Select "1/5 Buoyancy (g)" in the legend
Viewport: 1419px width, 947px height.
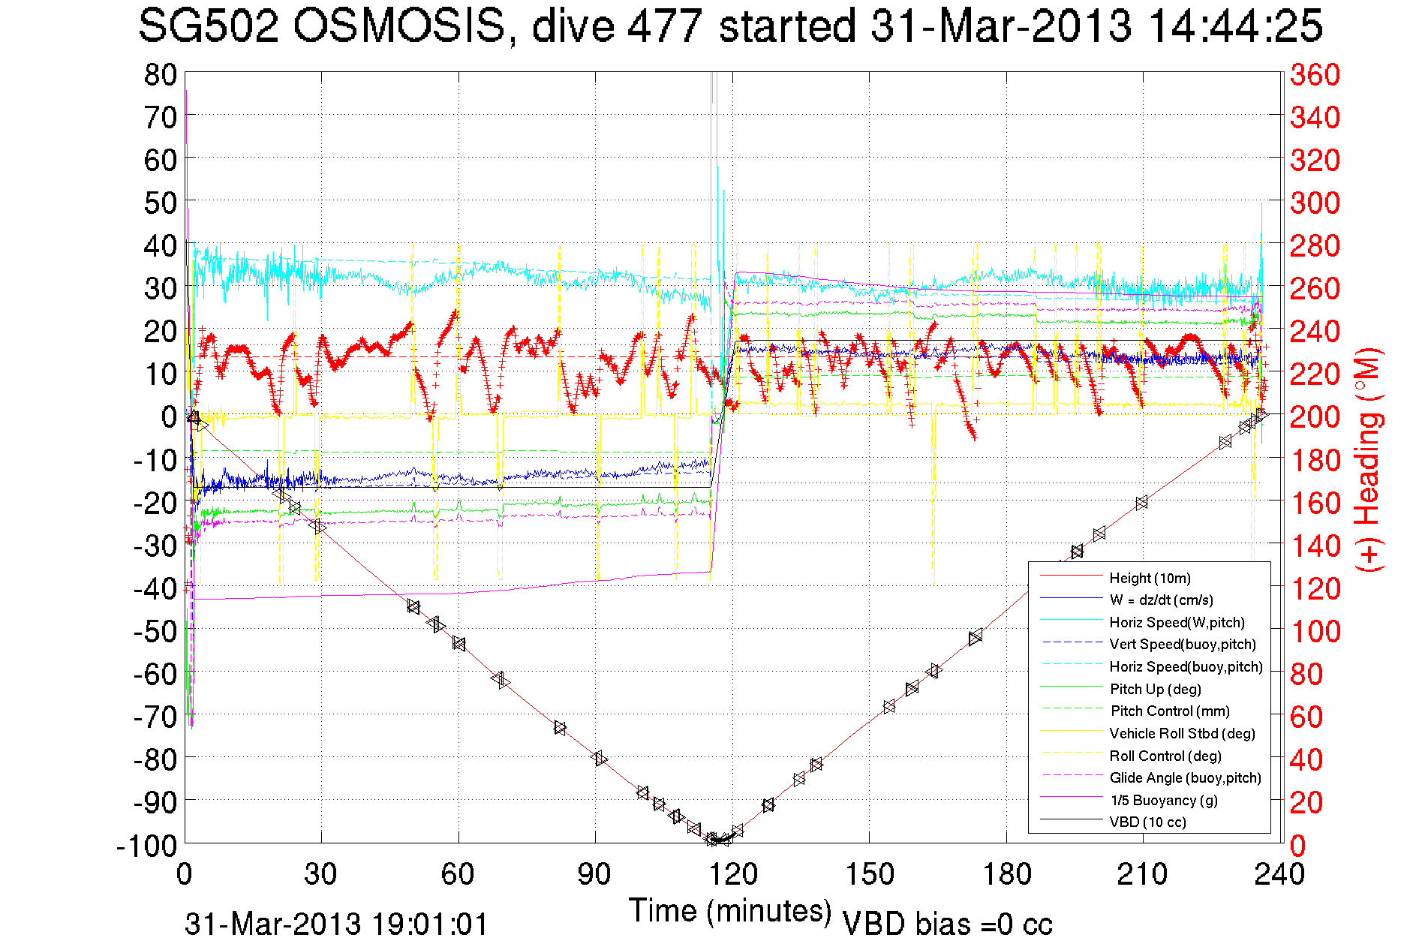1164,800
